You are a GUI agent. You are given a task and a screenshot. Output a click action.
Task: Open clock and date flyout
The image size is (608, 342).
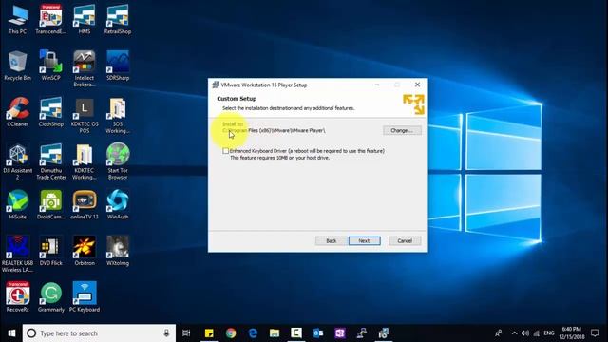(572, 333)
